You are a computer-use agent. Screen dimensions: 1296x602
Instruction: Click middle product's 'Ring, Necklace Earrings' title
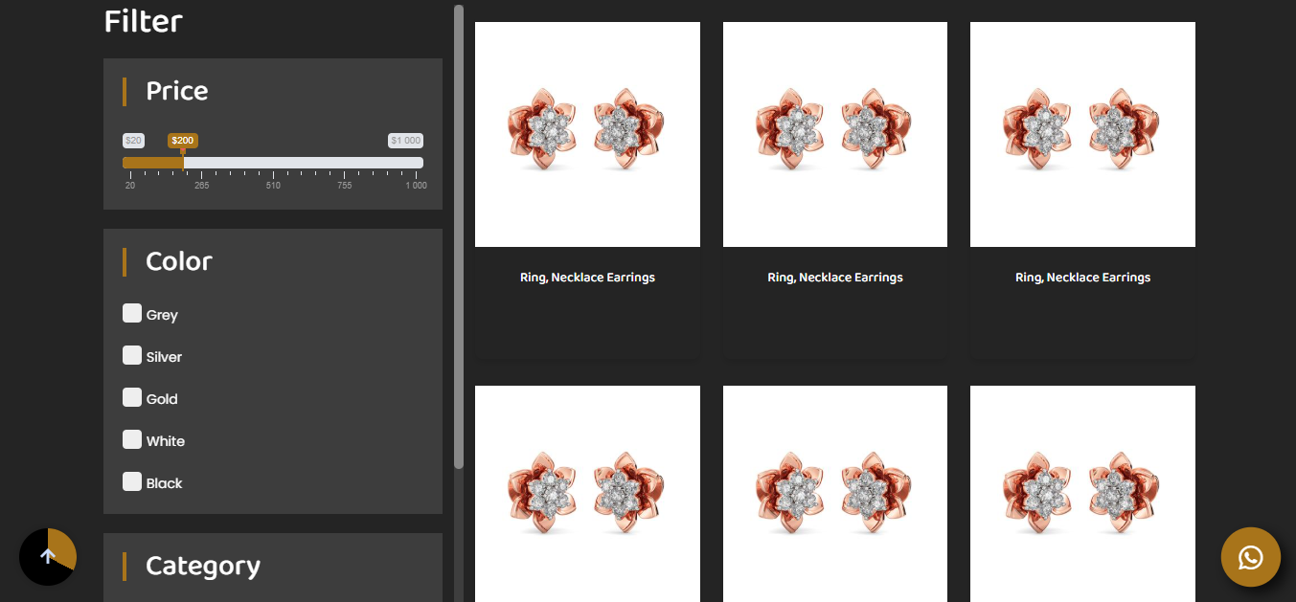[834, 278]
